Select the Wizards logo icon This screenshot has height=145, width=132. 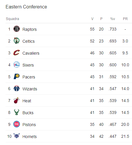[x=17, y=88]
